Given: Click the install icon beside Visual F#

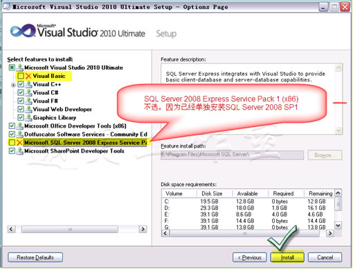Looking at the screenshot, I should pyautogui.click(x=28, y=101).
